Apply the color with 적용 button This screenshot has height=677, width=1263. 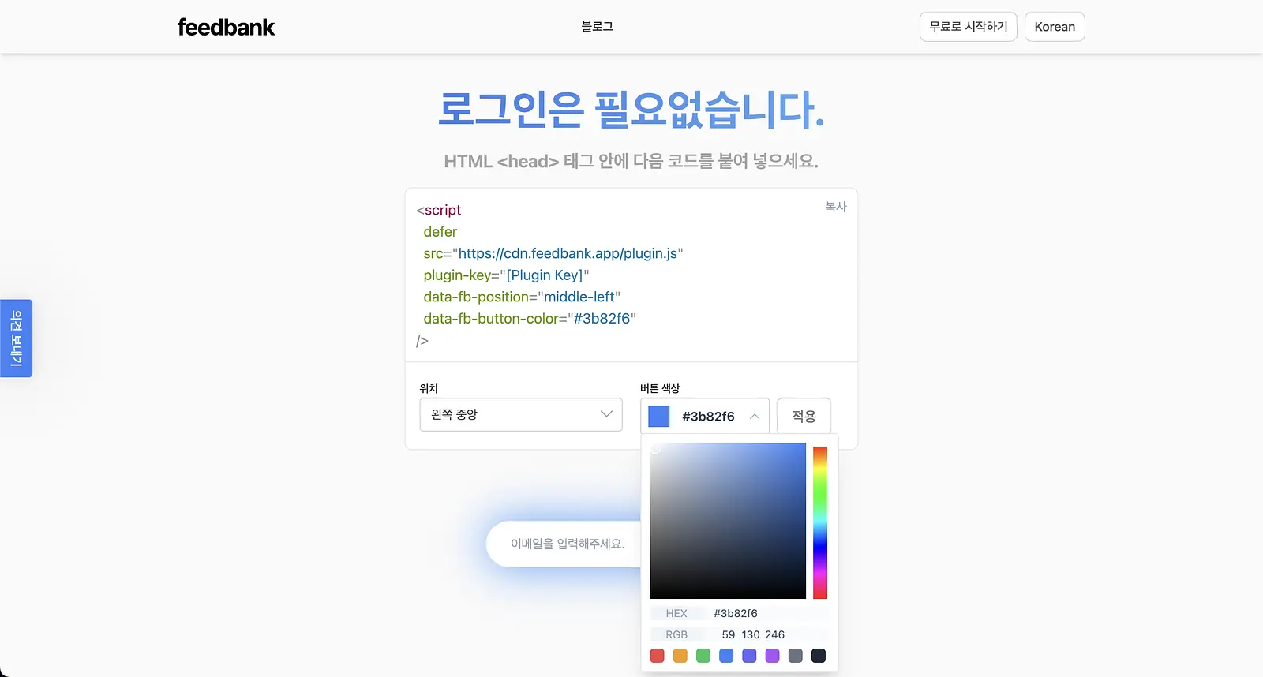[804, 416]
